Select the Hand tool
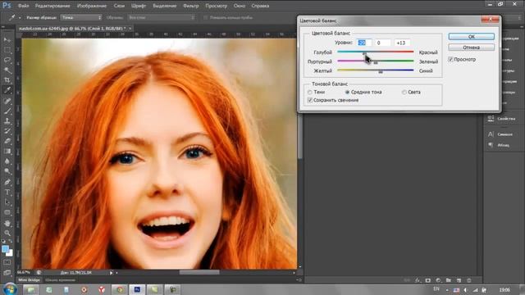Image resolution: width=525 pixels, height=295 pixels. pyautogui.click(x=7, y=223)
